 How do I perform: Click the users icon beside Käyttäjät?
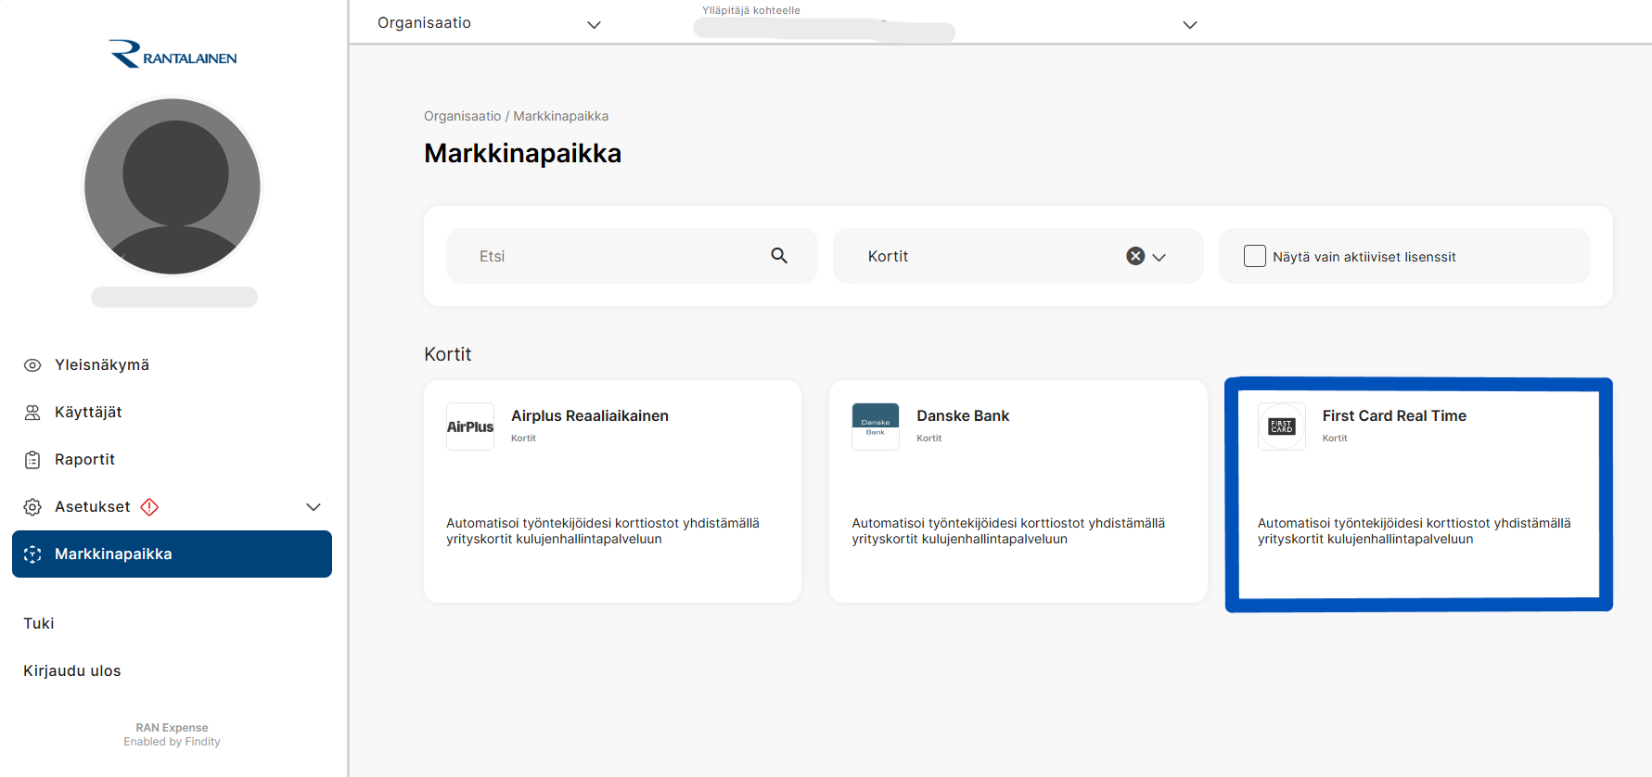32,413
